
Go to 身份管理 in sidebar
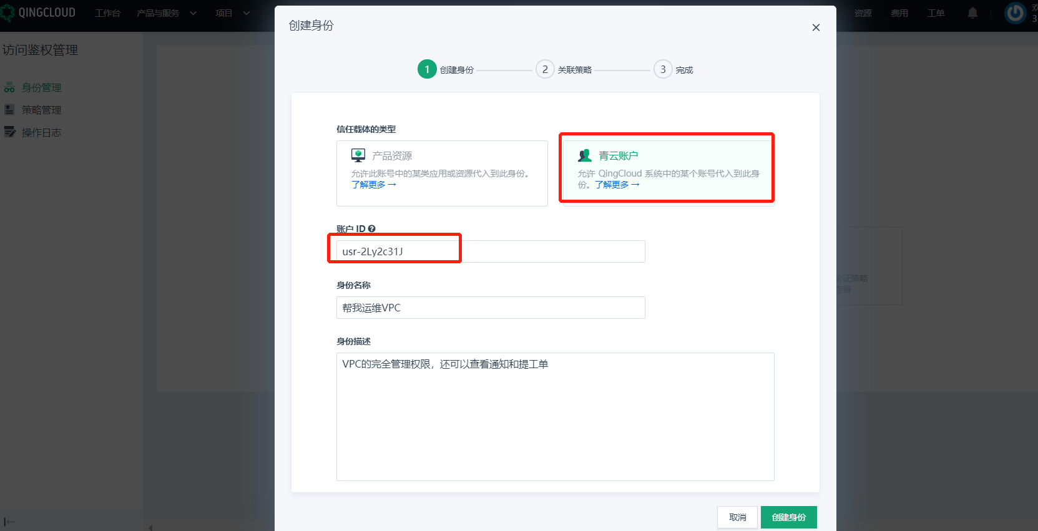click(x=41, y=87)
